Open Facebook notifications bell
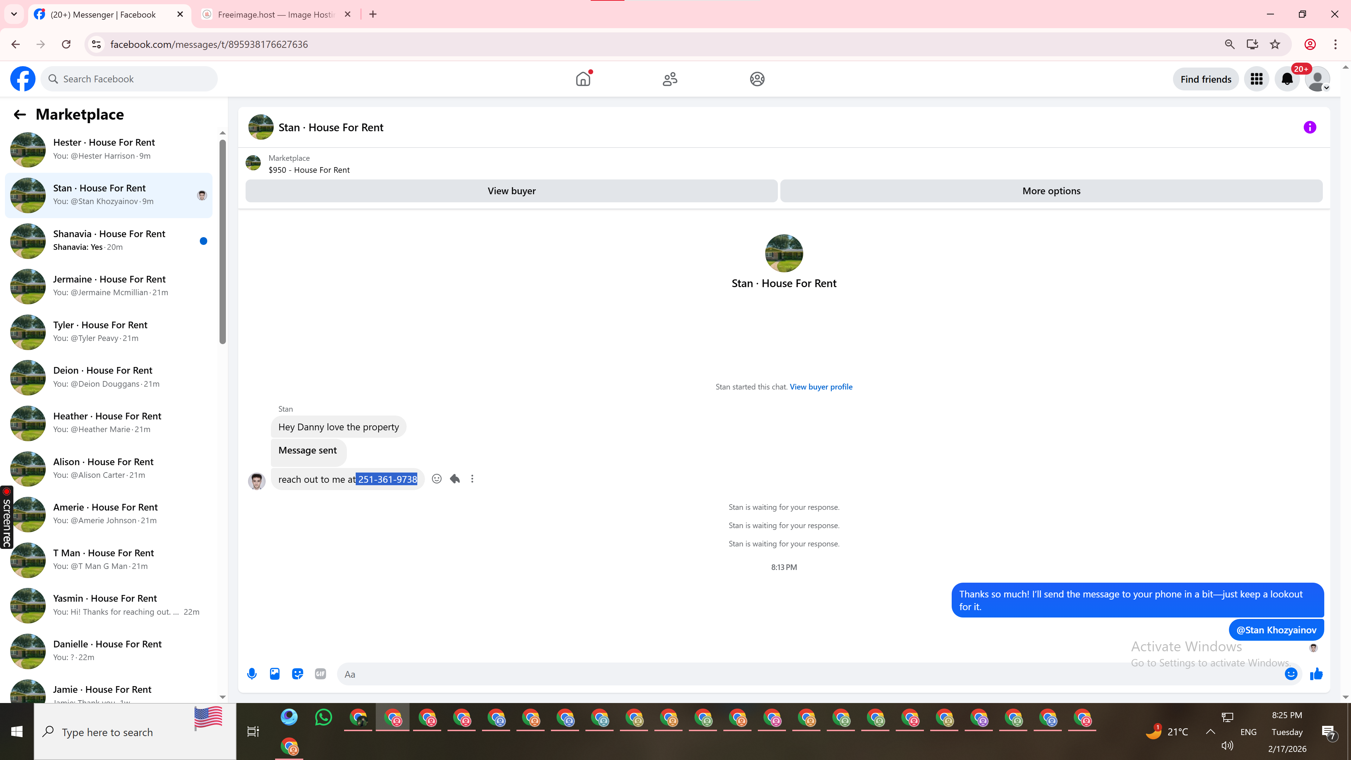 [1287, 79]
